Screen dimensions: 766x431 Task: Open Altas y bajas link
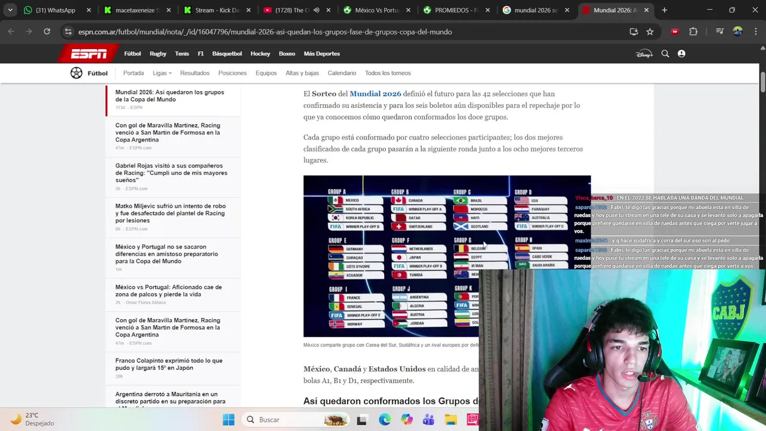302,73
